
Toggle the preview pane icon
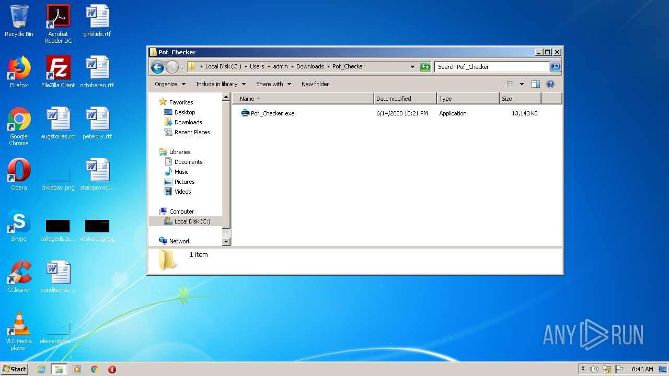coord(535,84)
